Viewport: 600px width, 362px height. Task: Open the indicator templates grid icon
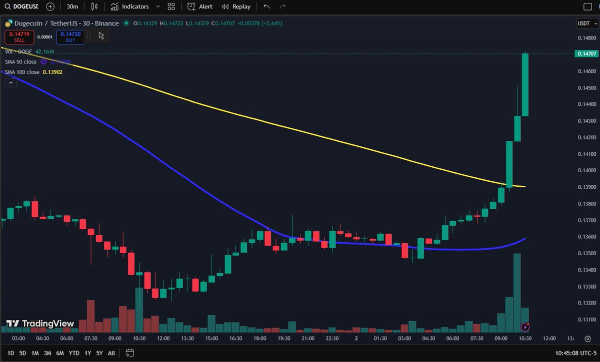pos(171,6)
